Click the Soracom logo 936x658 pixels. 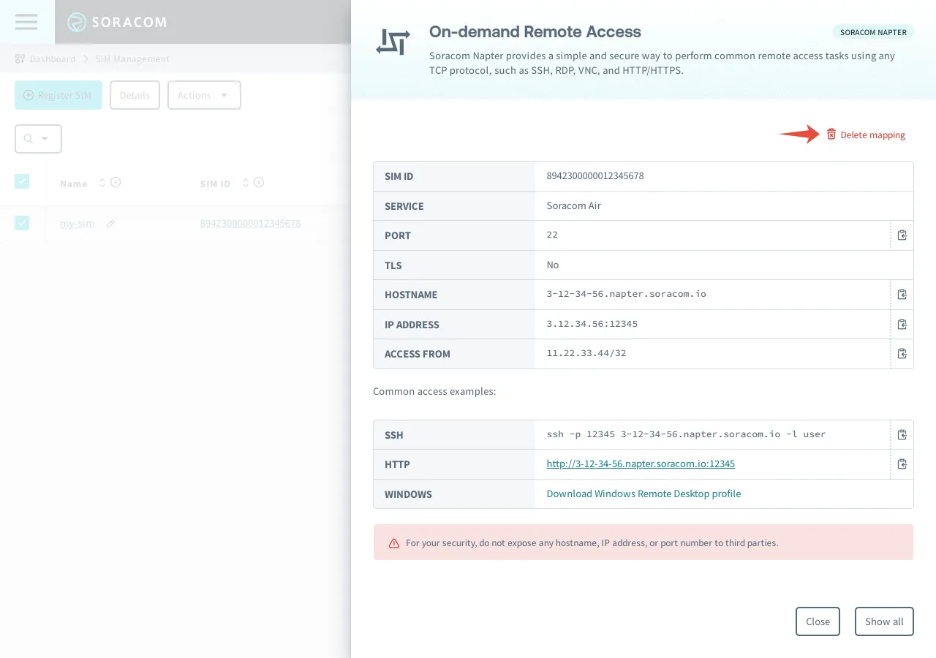click(x=117, y=22)
